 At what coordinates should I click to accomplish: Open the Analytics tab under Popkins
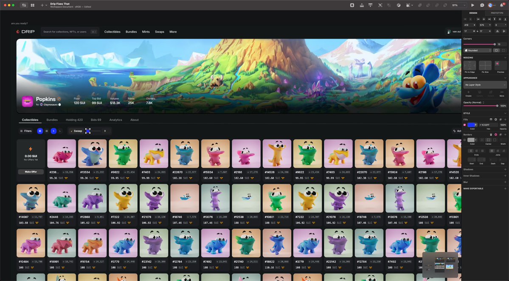click(115, 120)
